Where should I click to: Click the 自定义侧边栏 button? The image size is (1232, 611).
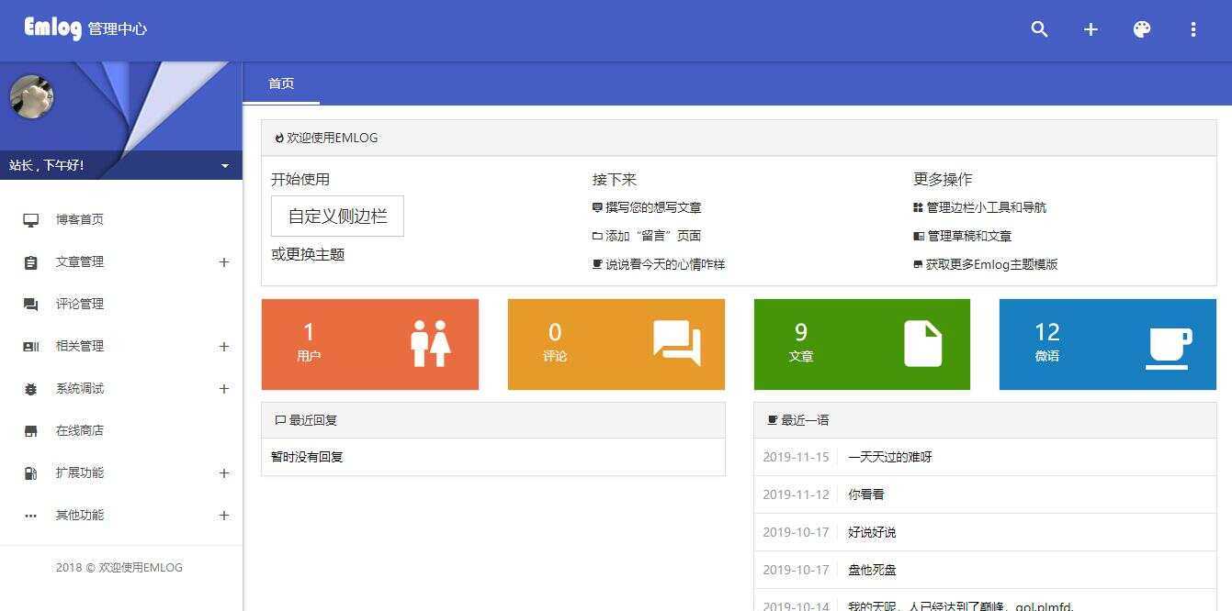click(x=336, y=216)
